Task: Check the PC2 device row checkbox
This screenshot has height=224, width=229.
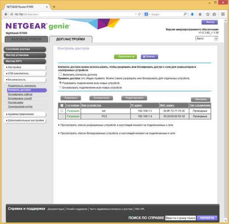Action: click(x=62, y=116)
